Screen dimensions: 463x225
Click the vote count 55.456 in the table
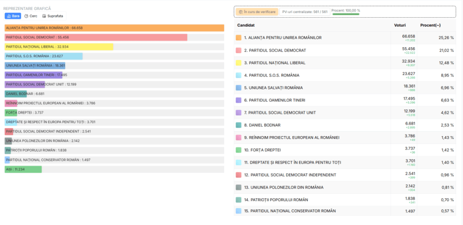408,49
